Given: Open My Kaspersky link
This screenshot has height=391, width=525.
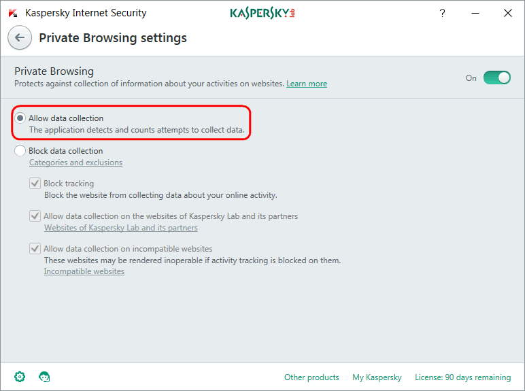Looking at the screenshot, I should [x=377, y=377].
